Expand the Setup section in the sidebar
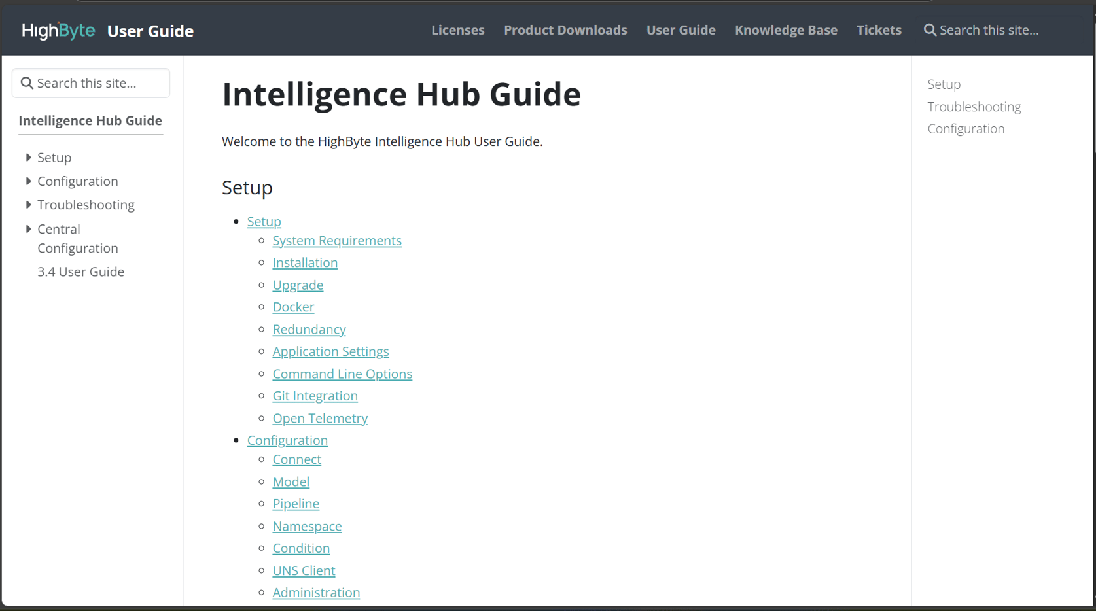 coord(27,157)
